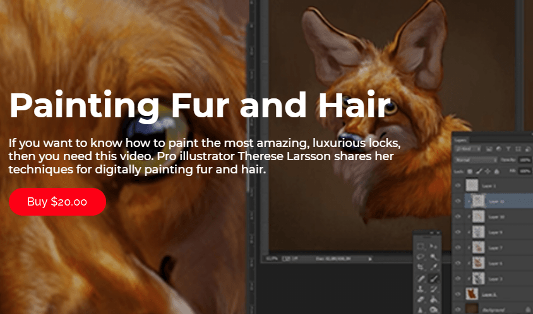
Task: Select the History Brush tool
Action: pyautogui.click(x=433, y=289)
